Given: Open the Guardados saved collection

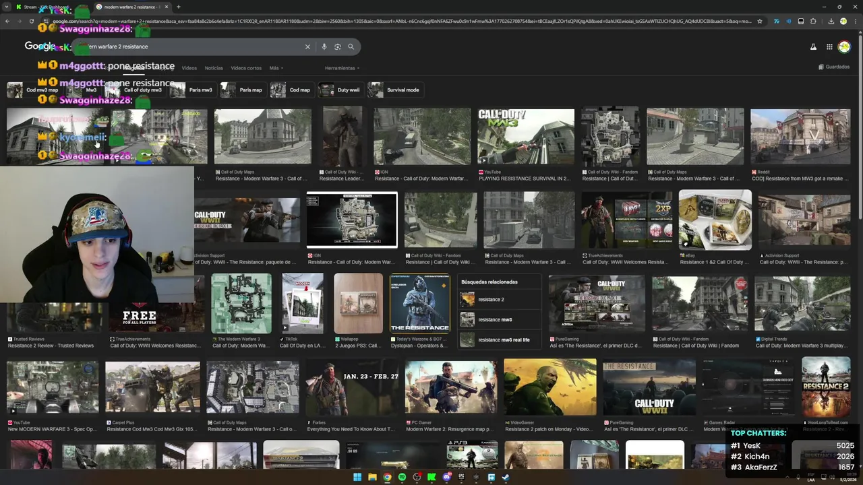Looking at the screenshot, I should (834, 67).
